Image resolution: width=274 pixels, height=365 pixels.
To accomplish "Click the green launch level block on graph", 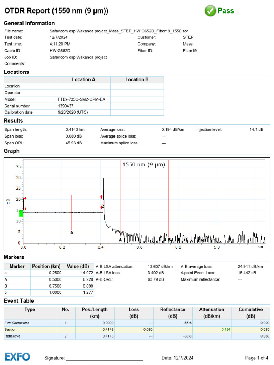I will pyautogui.click(x=21, y=213).
